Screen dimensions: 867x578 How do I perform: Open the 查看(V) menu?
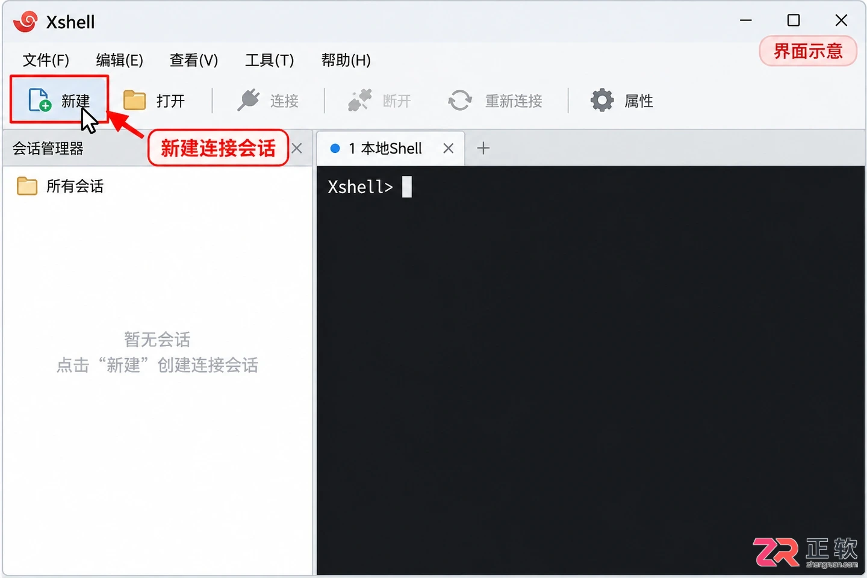pos(193,60)
